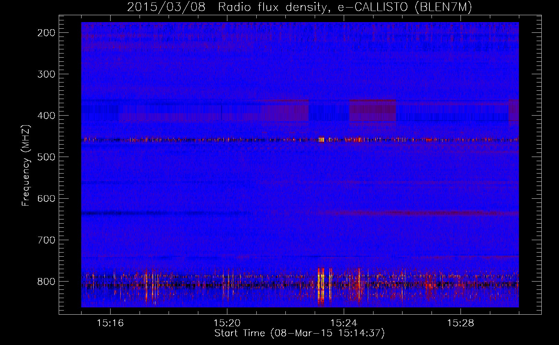Click the yellow spot in the 460 MHz band
This screenshot has height=345, width=559.
322,140
